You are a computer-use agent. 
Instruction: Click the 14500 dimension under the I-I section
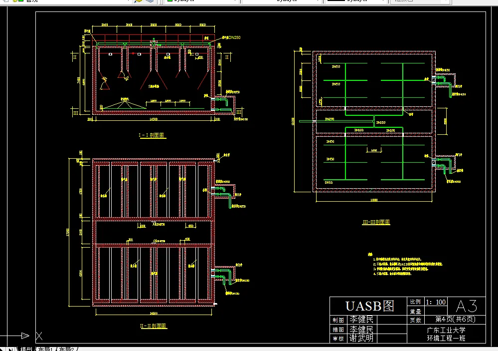154,119
